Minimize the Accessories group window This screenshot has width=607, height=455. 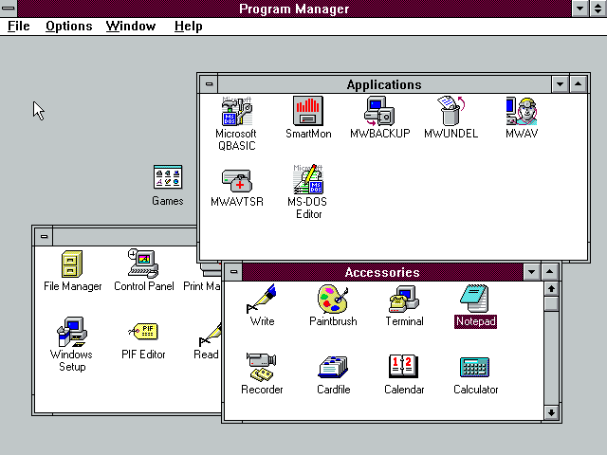[531, 272]
